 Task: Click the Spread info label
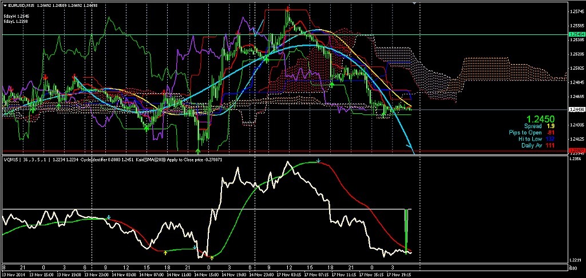533,126
